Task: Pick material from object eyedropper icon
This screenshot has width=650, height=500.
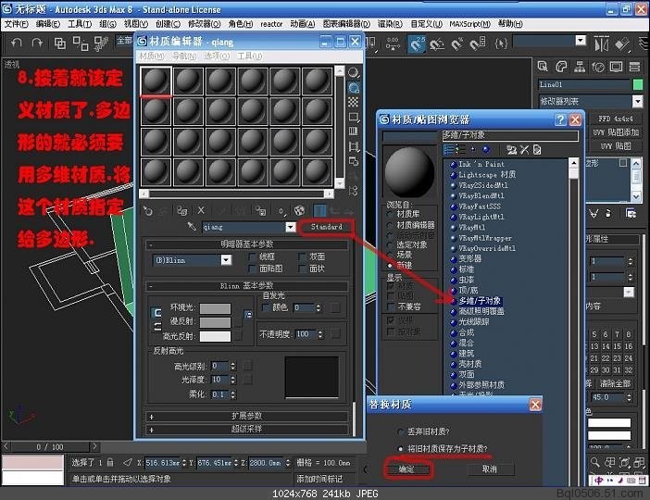Action: click(x=192, y=227)
